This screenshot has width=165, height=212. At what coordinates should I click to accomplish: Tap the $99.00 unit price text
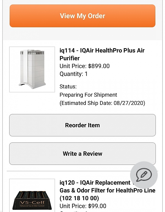[x=97, y=206]
